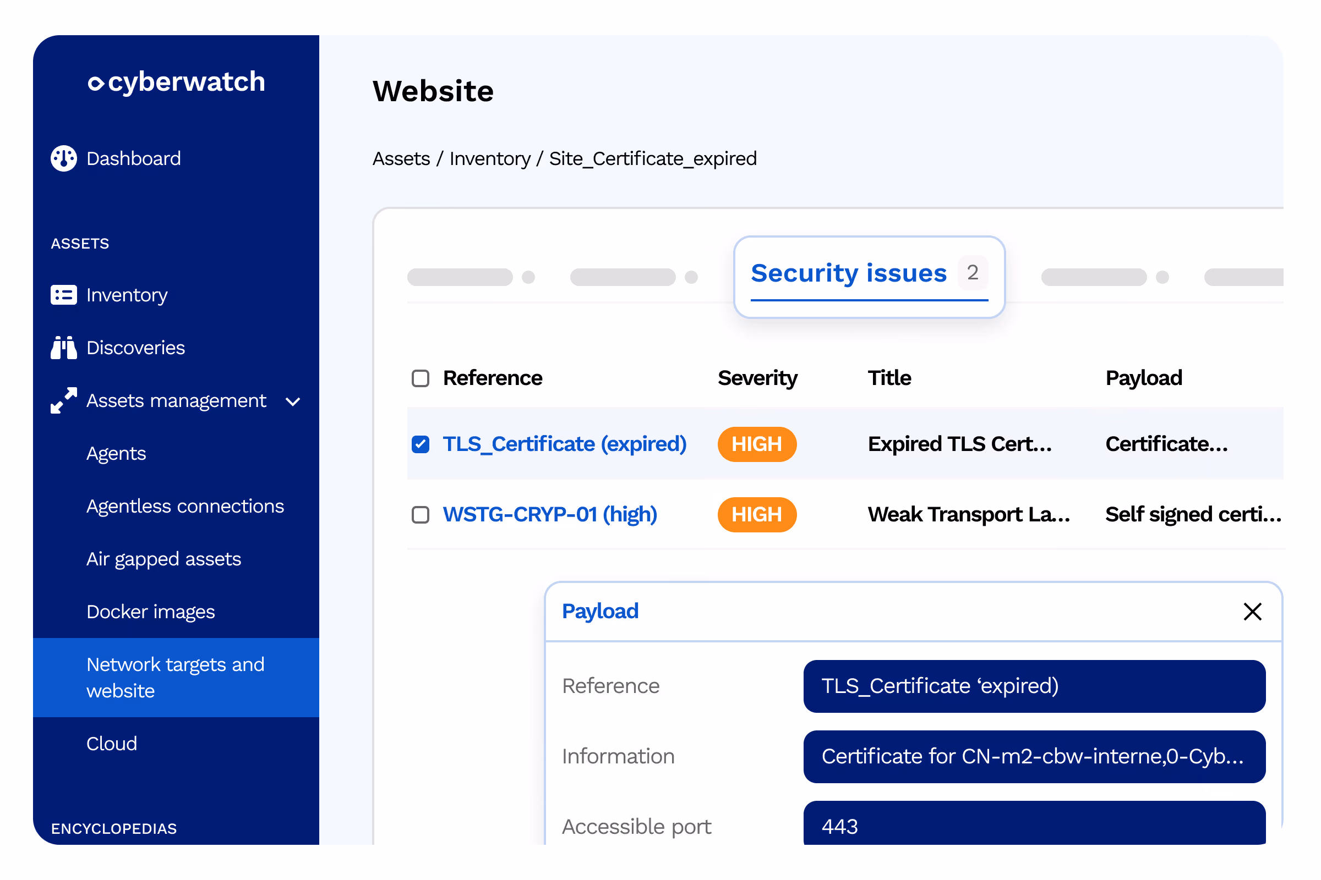Click the 'Certificate...' payload cell
Screen dimensions: 1321x880
[x=1166, y=444]
